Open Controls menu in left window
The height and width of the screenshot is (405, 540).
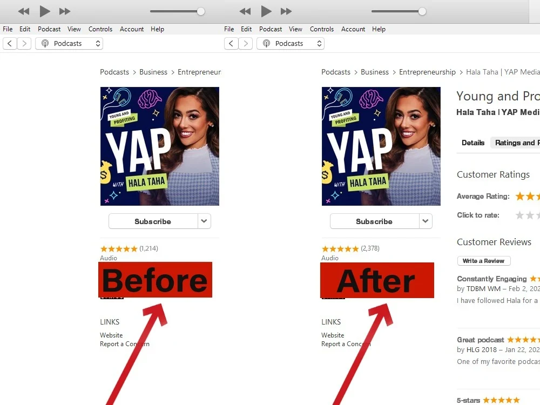tap(100, 29)
